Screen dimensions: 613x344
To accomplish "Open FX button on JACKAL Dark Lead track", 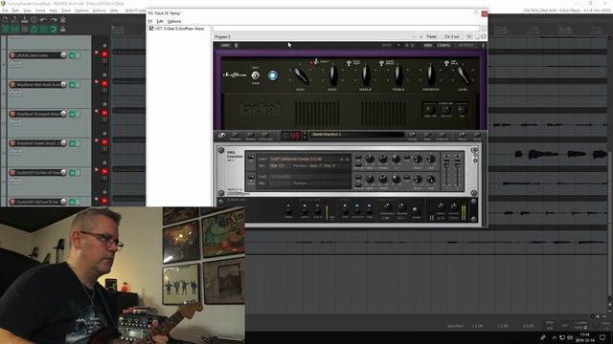I will [73, 55].
